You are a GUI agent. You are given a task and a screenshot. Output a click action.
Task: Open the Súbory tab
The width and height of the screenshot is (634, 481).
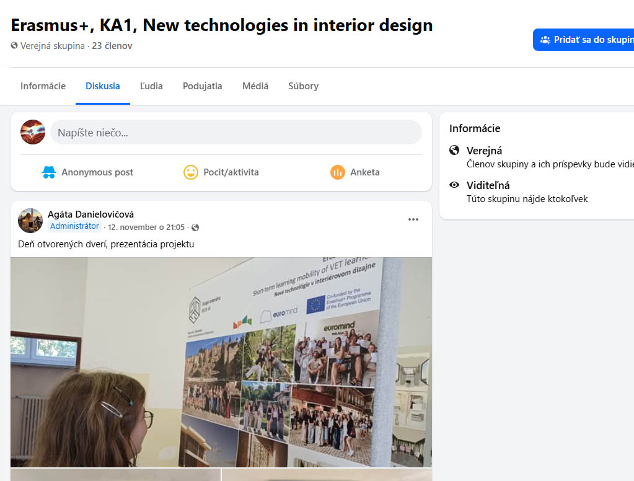pos(303,86)
